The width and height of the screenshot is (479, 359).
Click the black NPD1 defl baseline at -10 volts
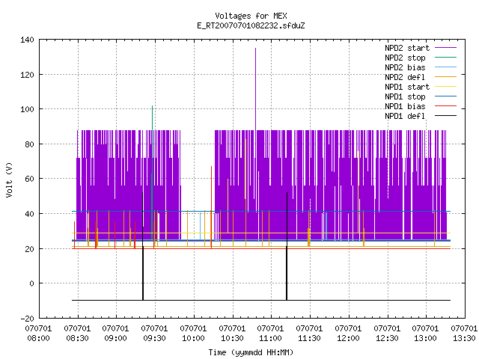tap(261, 300)
